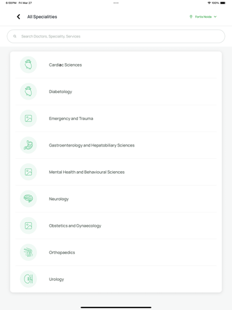Open Cardiac Sciences speciality
Viewport: 232px width, 310px height.
(x=116, y=65)
